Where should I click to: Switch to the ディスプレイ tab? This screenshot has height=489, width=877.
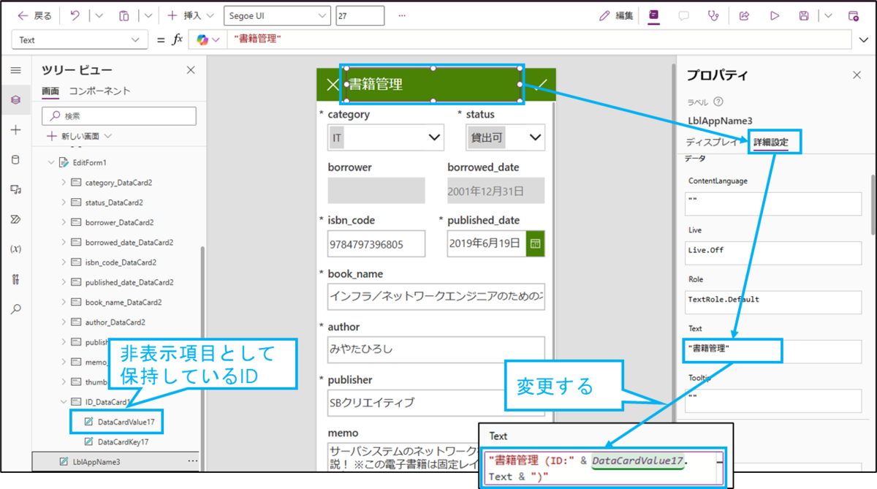[x=712, y=142]
